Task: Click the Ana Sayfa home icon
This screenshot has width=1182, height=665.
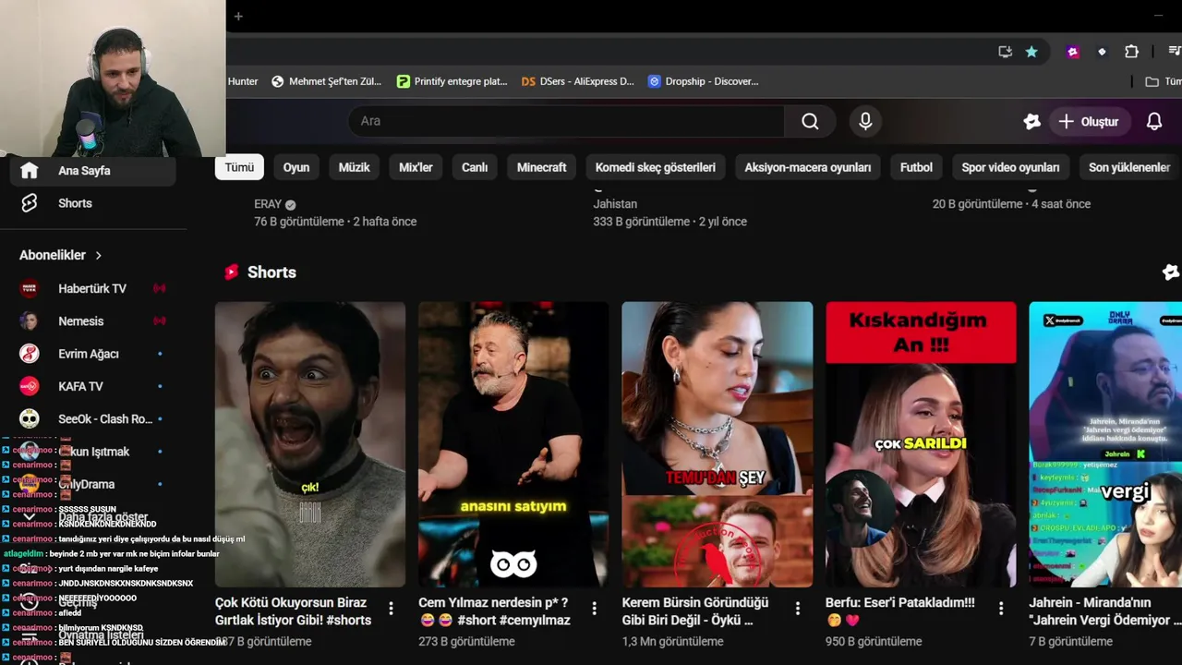Action: pos(30,171)
